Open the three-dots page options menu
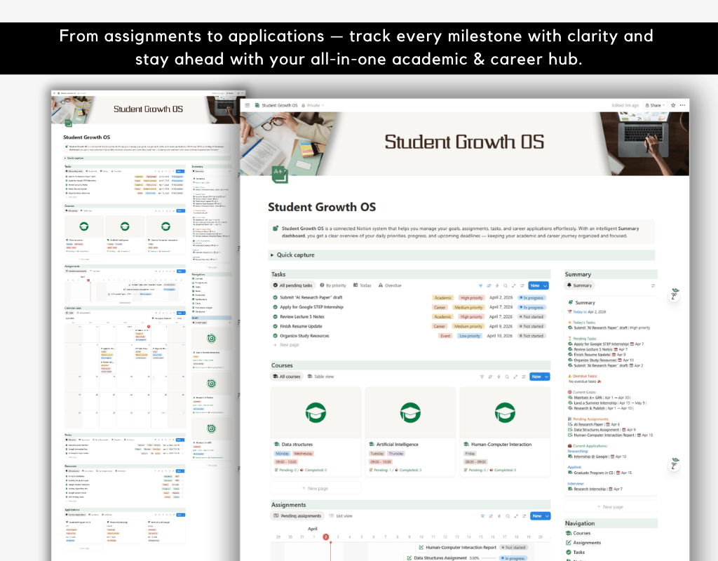 tap(682, 105)
